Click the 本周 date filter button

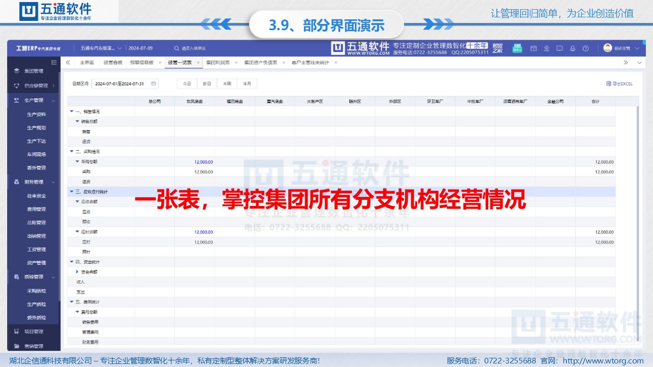[227, 84]
